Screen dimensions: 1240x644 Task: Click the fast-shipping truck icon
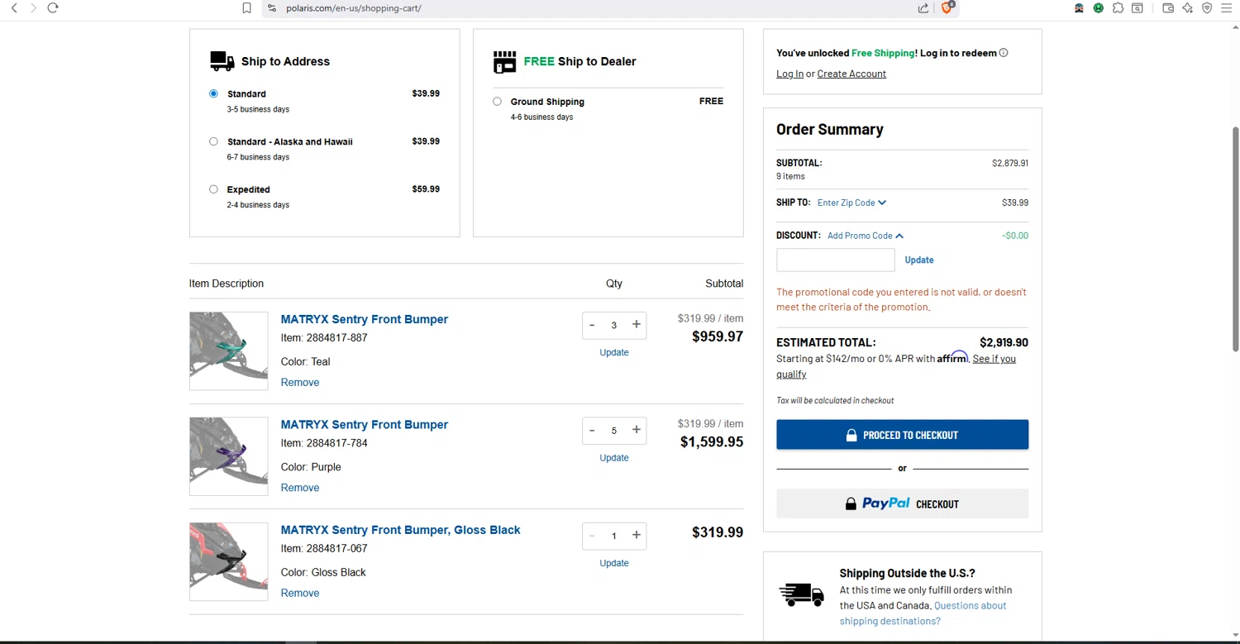(801, 594)
